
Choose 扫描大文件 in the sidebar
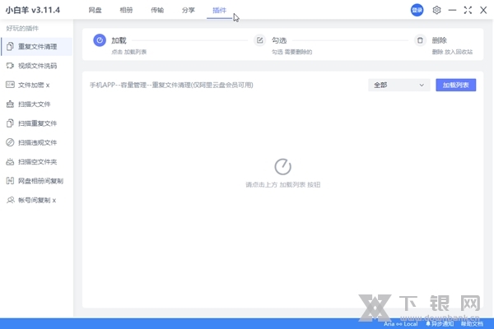(37, 104)
